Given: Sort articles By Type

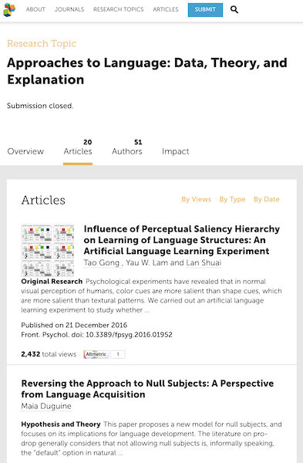Looking at the screenshot, I should tap(232, 199).
